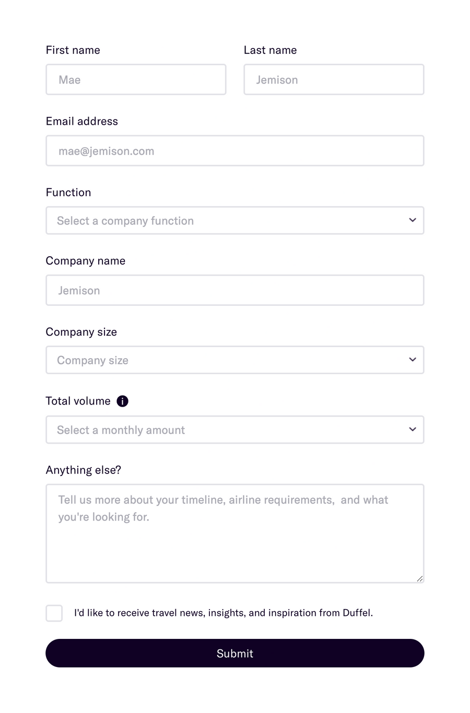This screenshot has width=470, height=713.
Task: Enable the travel news subscription checkbox
Action: point(54,613)
